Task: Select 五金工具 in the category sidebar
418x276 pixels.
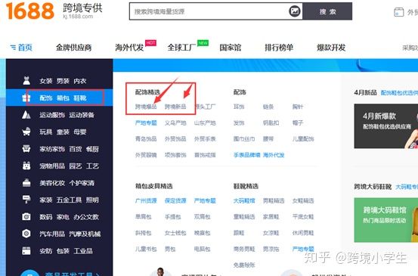Action: (x=69, y=200)
